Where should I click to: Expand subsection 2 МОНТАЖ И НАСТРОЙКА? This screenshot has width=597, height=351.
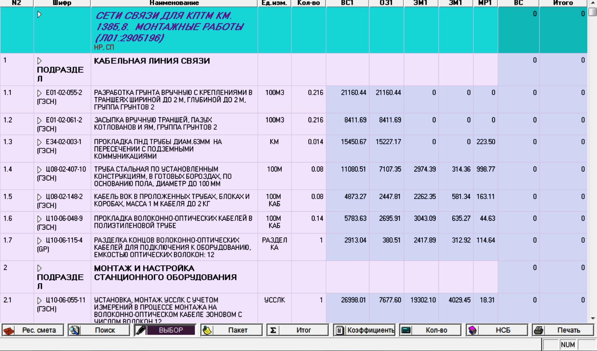click(40, 268)
